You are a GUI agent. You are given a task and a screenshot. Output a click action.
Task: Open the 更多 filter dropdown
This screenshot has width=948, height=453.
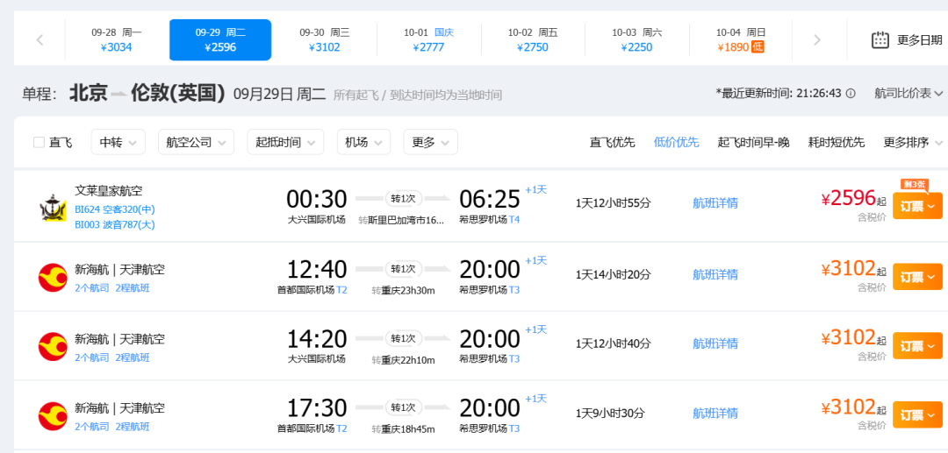(430, 142)
